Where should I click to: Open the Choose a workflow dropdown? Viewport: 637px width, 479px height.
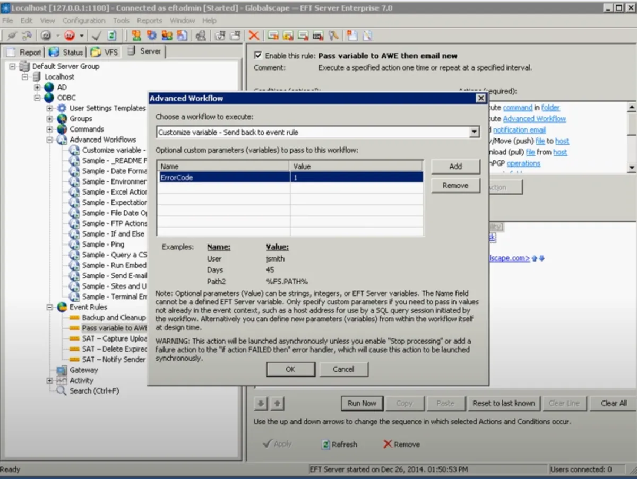point(475,132)
